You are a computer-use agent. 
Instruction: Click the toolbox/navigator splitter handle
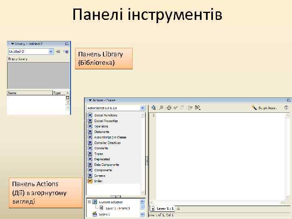(116, 197)
